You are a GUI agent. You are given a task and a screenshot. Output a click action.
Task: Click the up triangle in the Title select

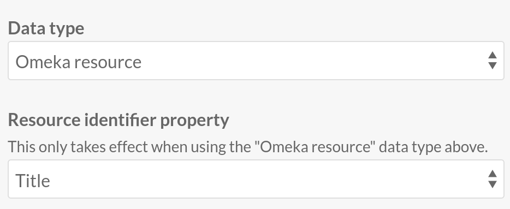coord(493,173)
